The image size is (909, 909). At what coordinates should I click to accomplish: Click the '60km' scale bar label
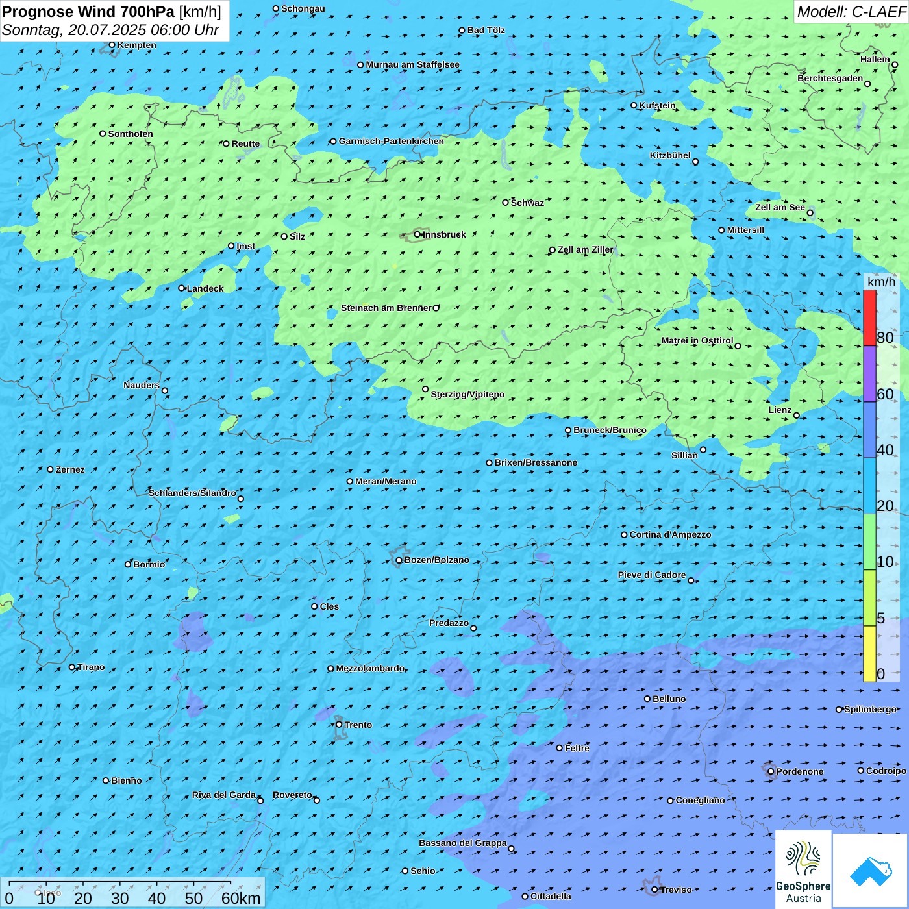coord(241,898)
